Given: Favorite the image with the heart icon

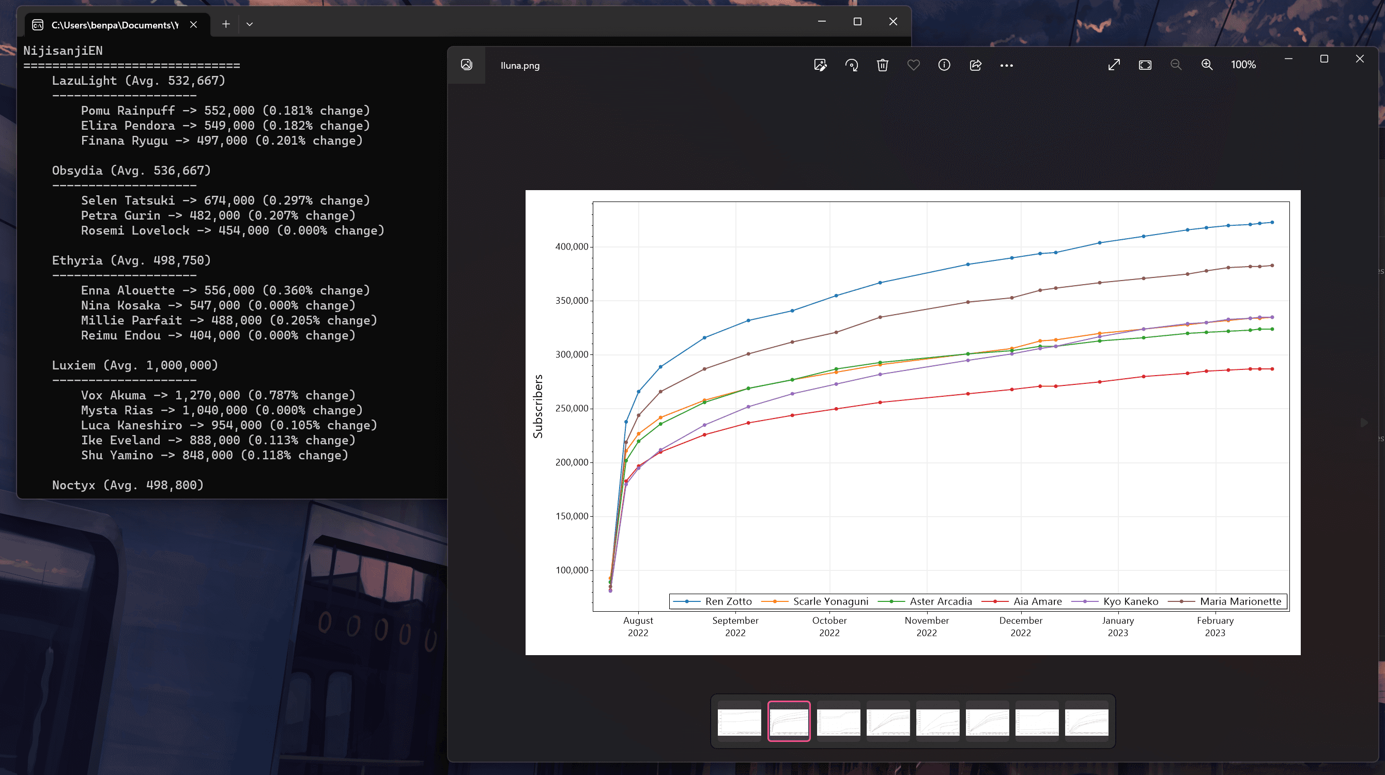Looking at the screenshot, I should 913,65.
